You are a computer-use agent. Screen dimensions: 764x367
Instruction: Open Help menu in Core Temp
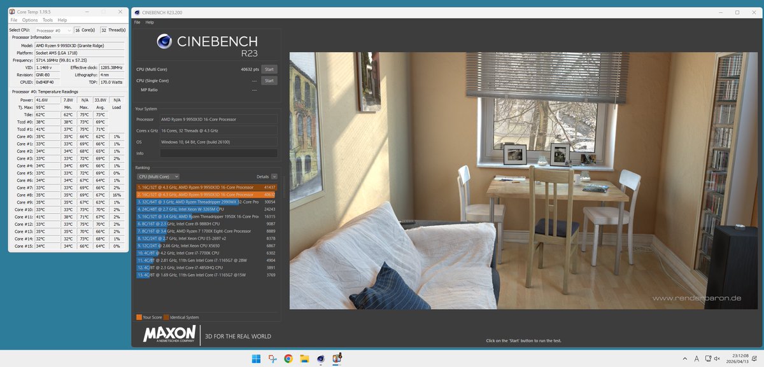tap(62, 20)
